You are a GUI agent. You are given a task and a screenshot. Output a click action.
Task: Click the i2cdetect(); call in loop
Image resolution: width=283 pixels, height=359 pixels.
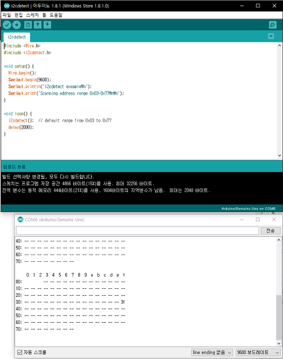21,120
